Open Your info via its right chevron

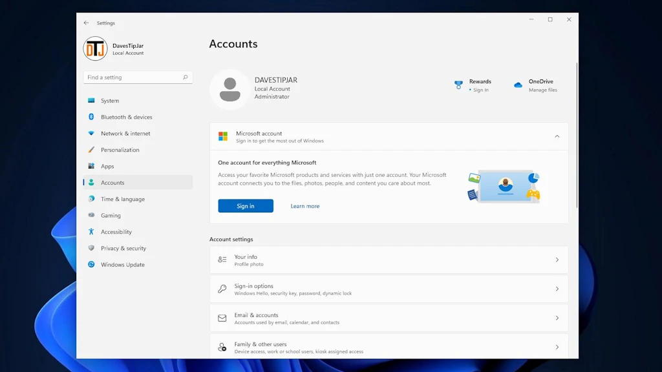557,260
